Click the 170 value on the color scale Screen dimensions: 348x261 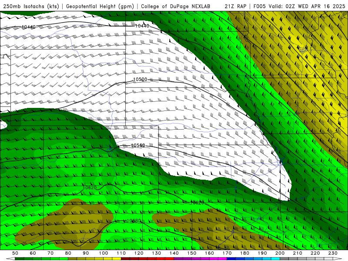[227, 253]
